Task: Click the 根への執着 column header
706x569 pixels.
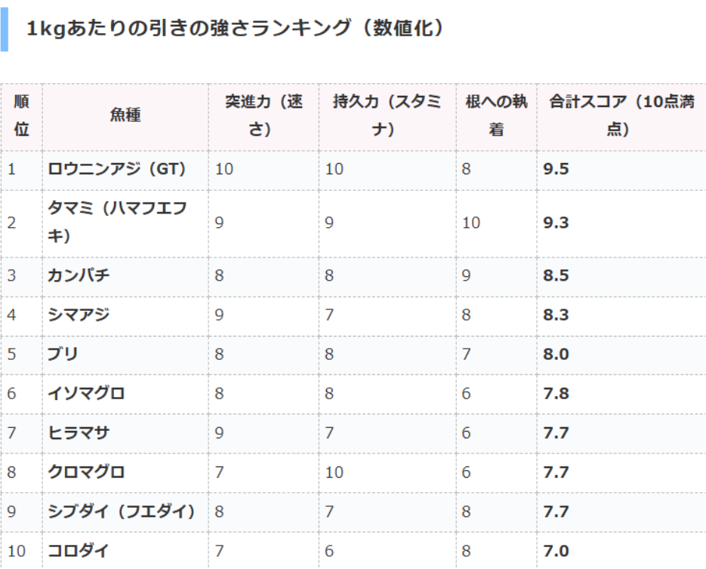Action: (496, 115)
